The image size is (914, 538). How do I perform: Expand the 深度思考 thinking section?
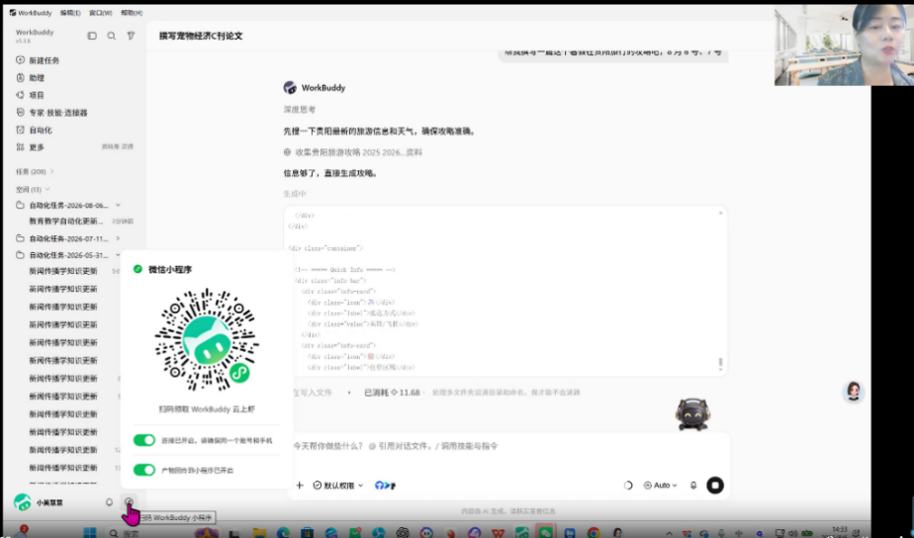point(300,109)
